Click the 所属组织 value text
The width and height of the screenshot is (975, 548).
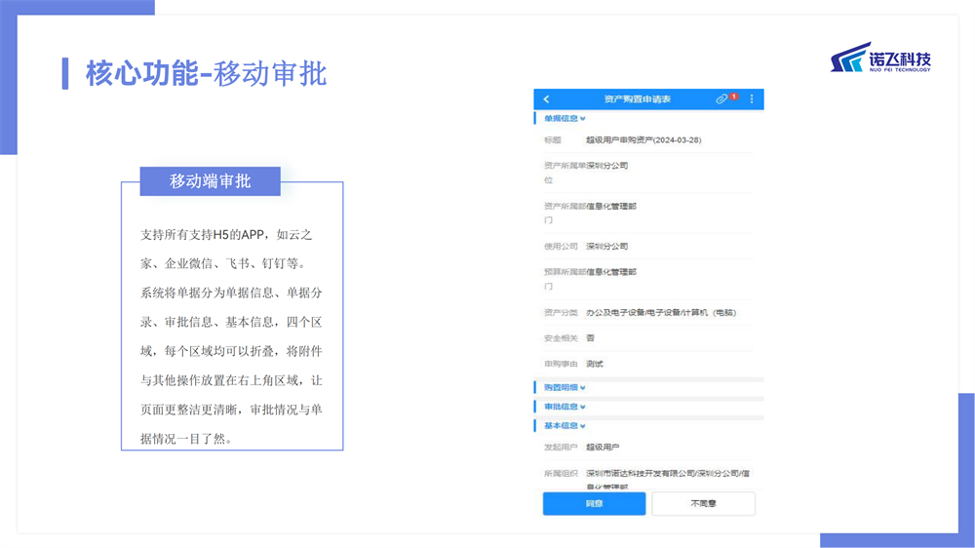[x=668, y=479]
